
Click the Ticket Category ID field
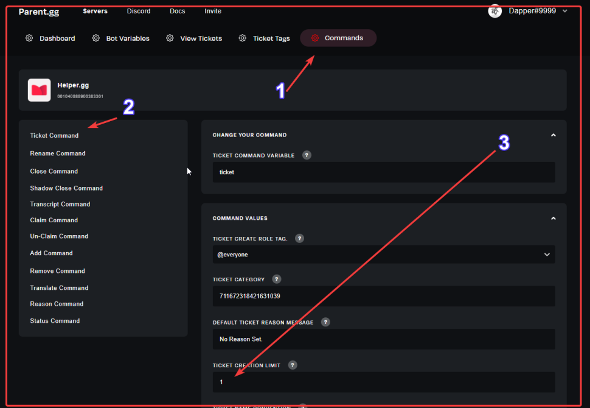(x=384, y=296)
